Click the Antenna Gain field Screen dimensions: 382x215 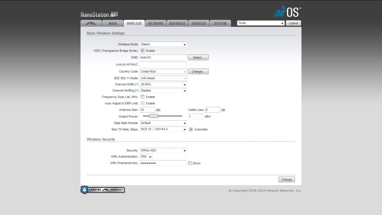[147, 110]
